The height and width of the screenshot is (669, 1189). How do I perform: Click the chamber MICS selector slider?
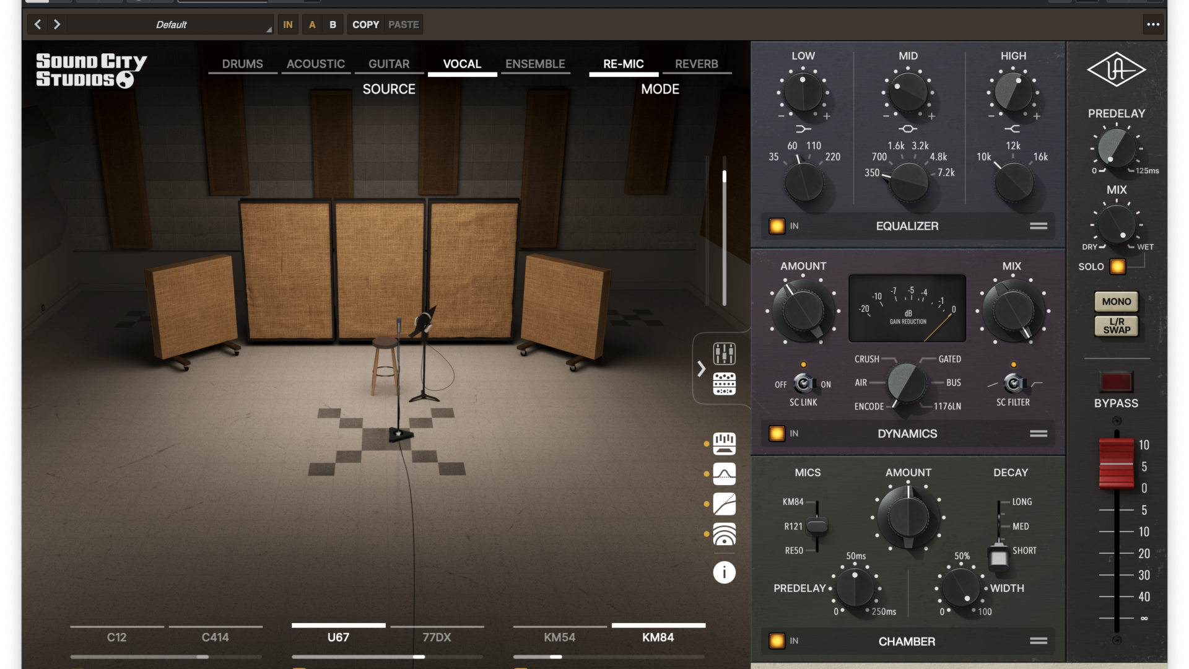point(817,527)
